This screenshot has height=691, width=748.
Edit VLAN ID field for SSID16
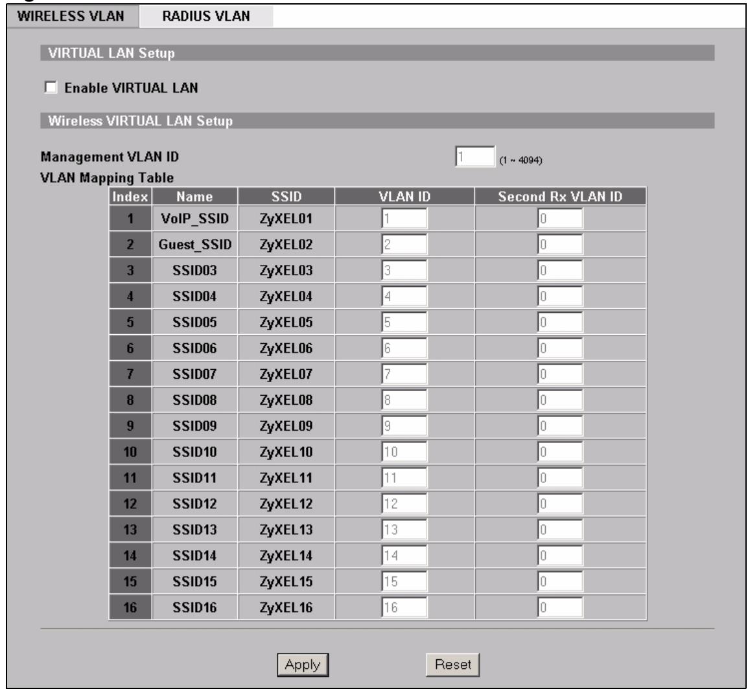coord(404,607)
